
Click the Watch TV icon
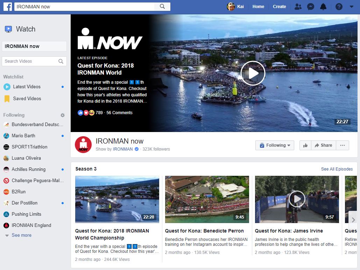(x=8, y=29)
